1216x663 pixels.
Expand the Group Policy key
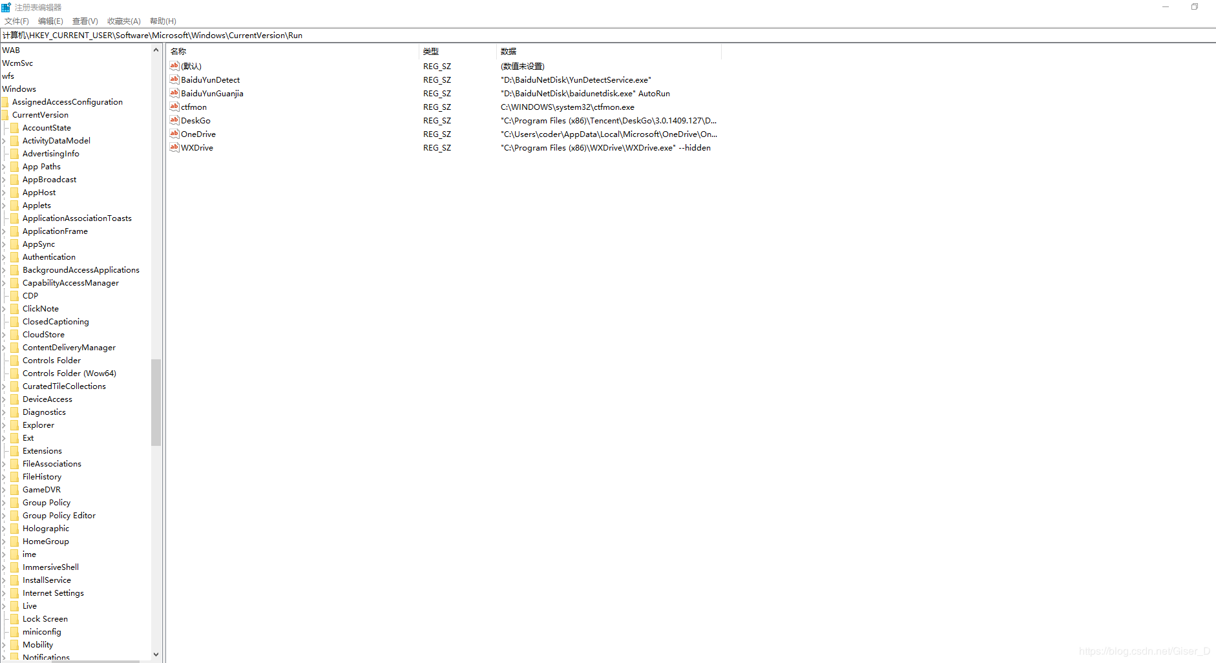point(4,503)
